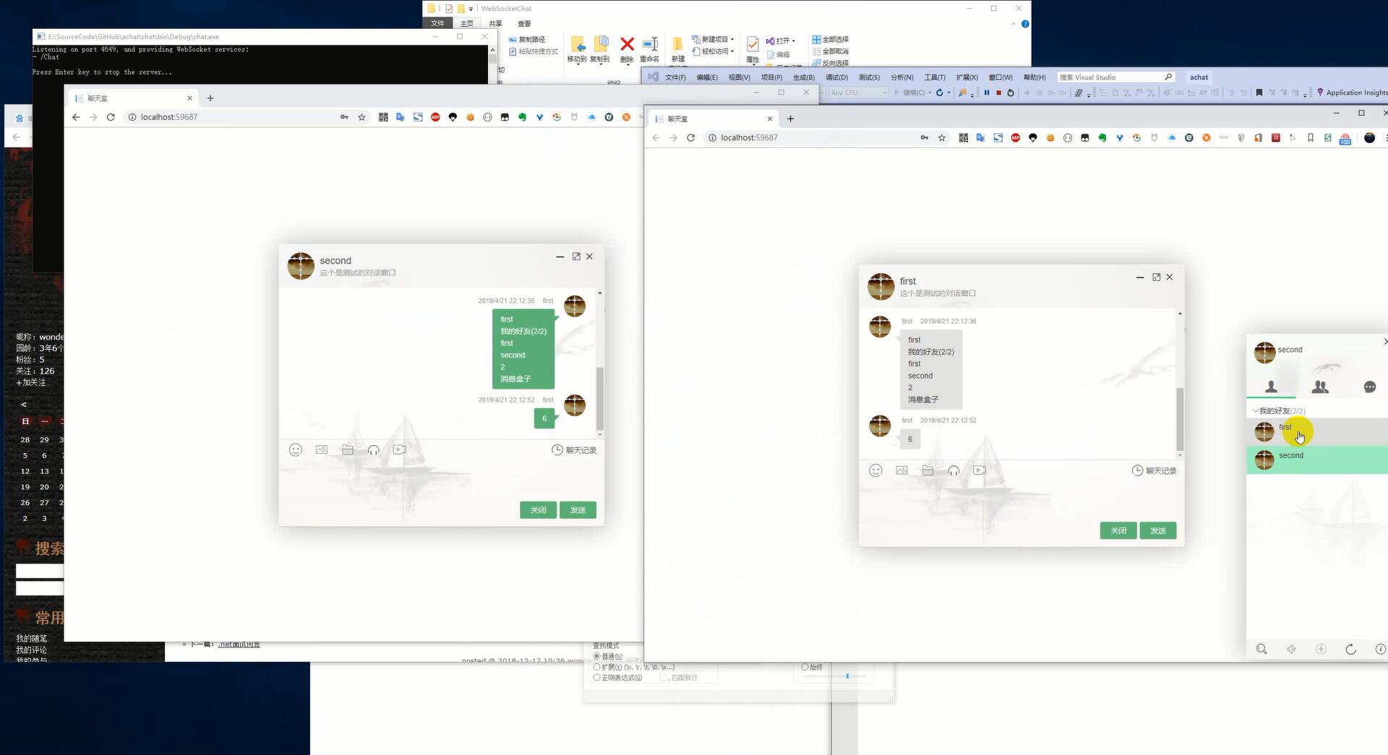Click image upload icon in second chat window
Screen dimensions: 1388x755
coord(322,449)
